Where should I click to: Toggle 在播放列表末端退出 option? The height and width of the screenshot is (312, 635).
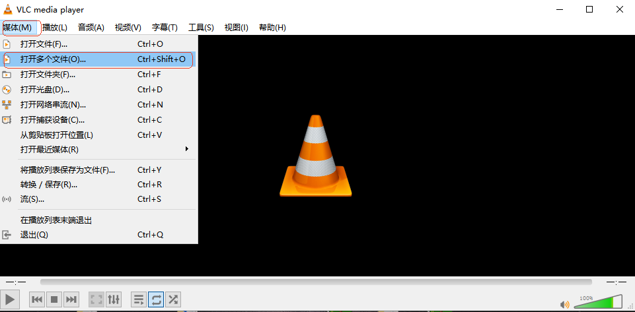point(98,220)
